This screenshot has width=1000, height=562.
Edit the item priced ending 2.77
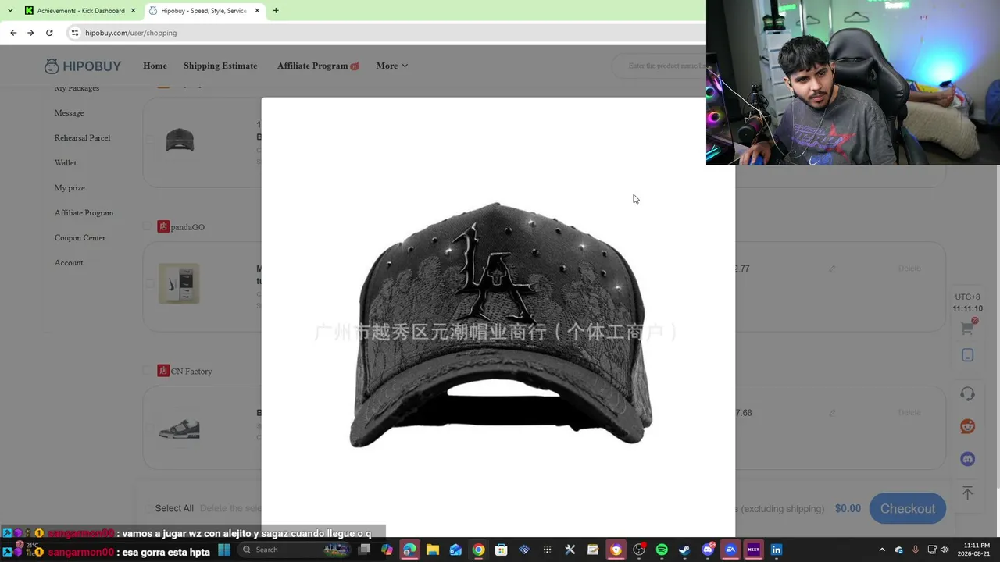click(832, 269)
